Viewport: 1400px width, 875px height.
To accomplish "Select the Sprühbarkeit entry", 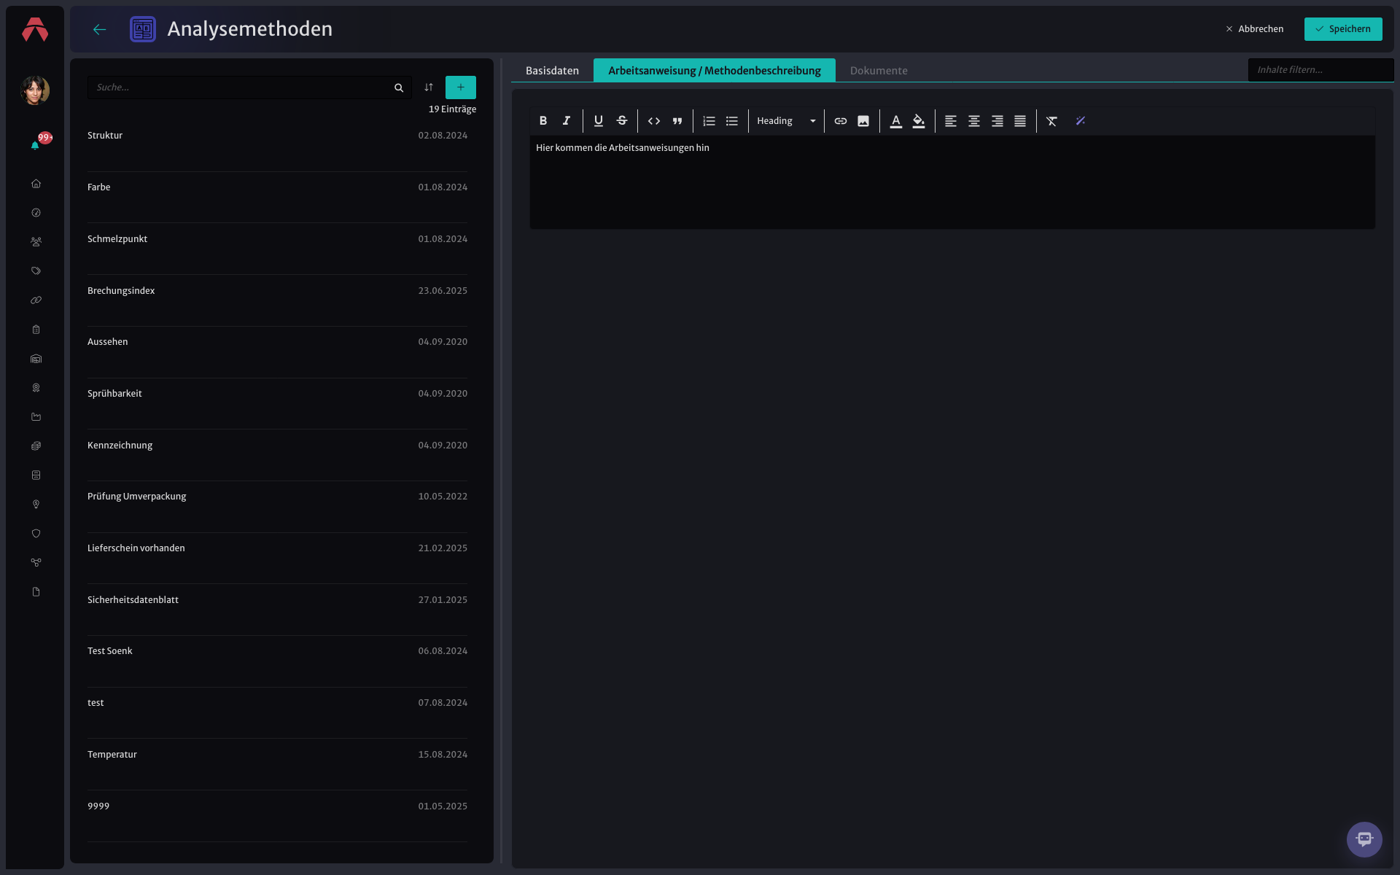I will coord(277,404).
